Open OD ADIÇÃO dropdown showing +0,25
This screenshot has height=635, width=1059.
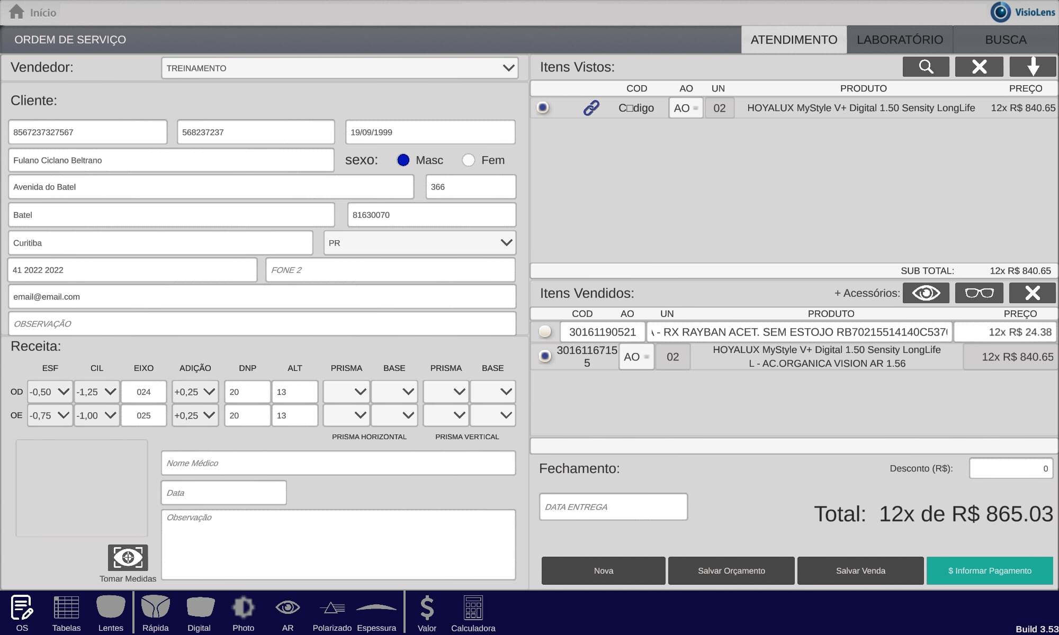(x=195, y=392)
